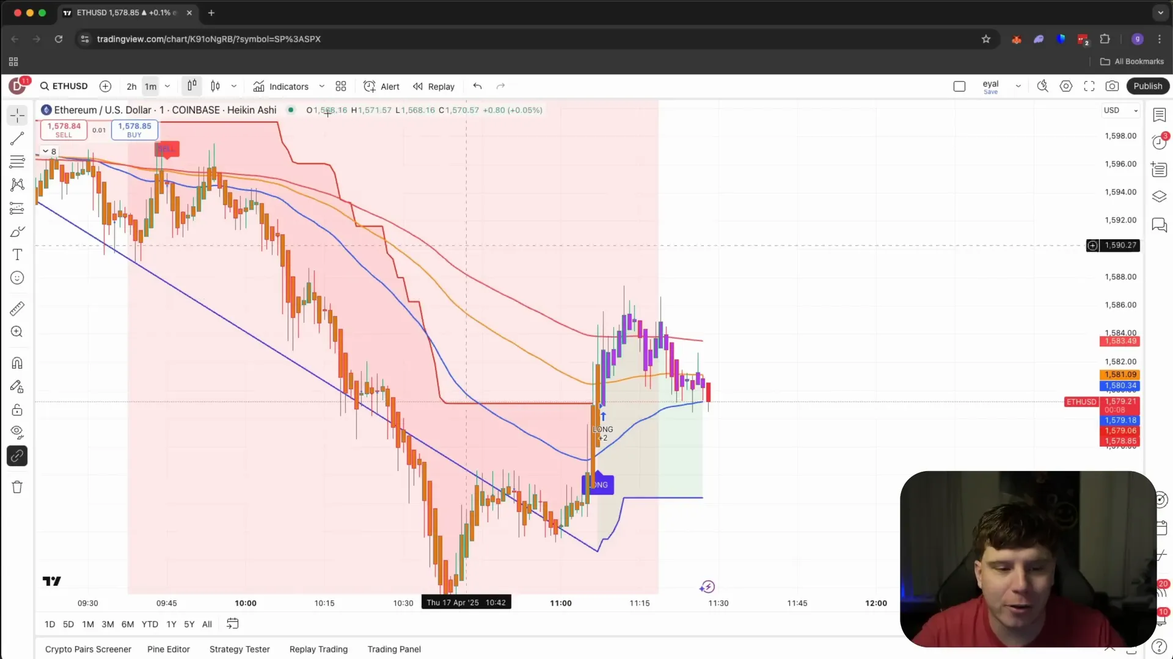
Task: Open the Crypto Pairs Screener tab
Action: click(88, 649)
